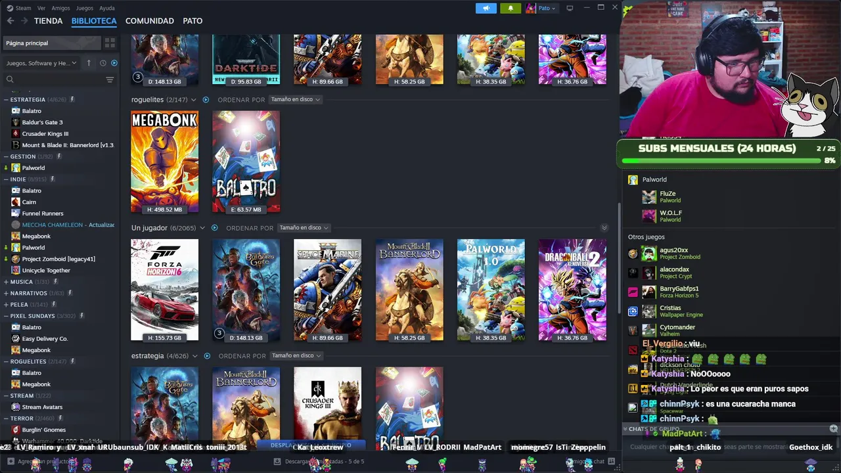Toggle the ready-to-play filter in sidebar
This screenshot has width=841, height=473.
(114, 63)
